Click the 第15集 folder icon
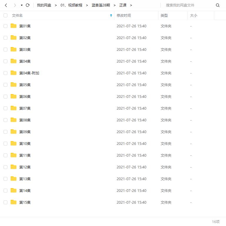 [x=14, y=202]
